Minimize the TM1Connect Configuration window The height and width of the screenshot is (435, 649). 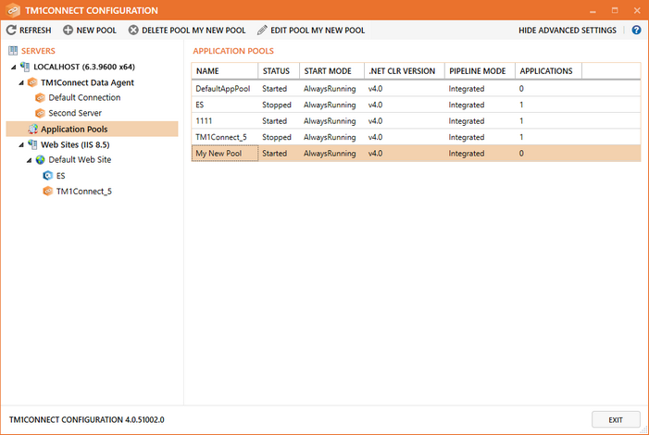click(x=593, y=10)
